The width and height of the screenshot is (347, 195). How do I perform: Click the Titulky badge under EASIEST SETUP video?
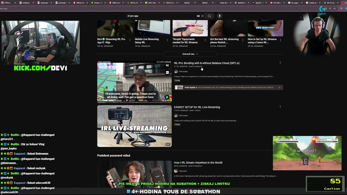pos(177,124)
